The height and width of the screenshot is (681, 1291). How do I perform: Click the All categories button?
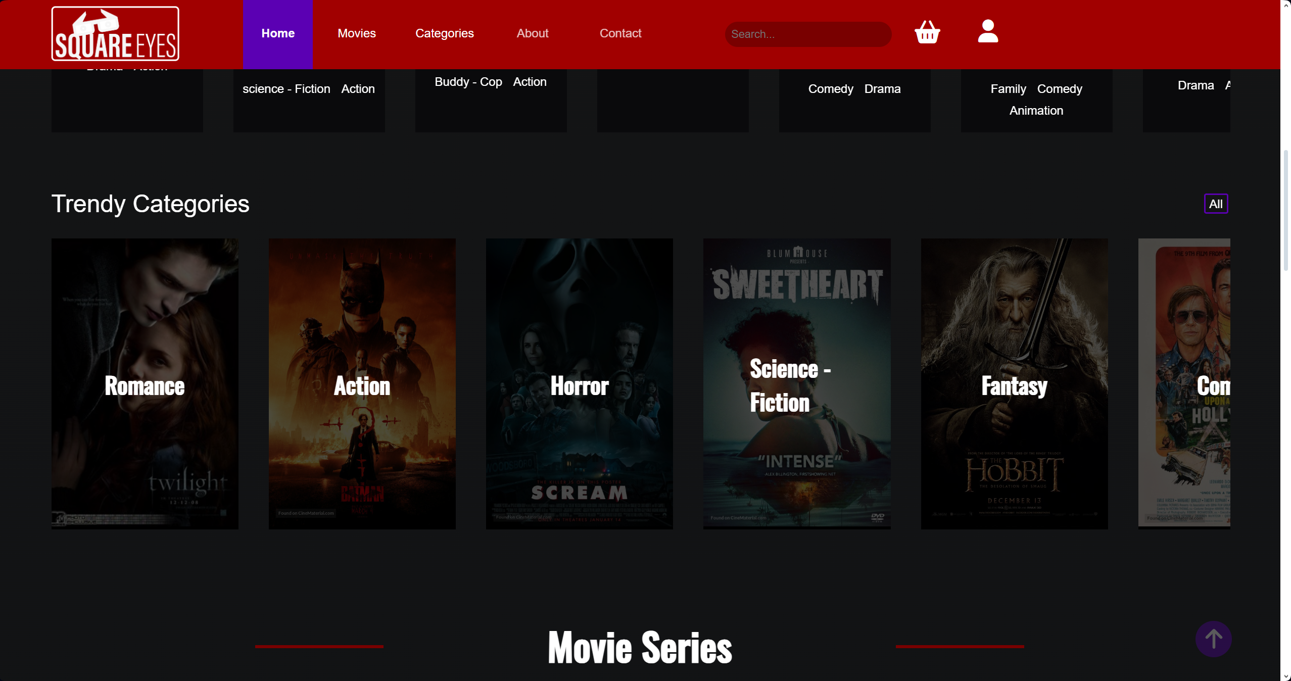click(1216, 204)
